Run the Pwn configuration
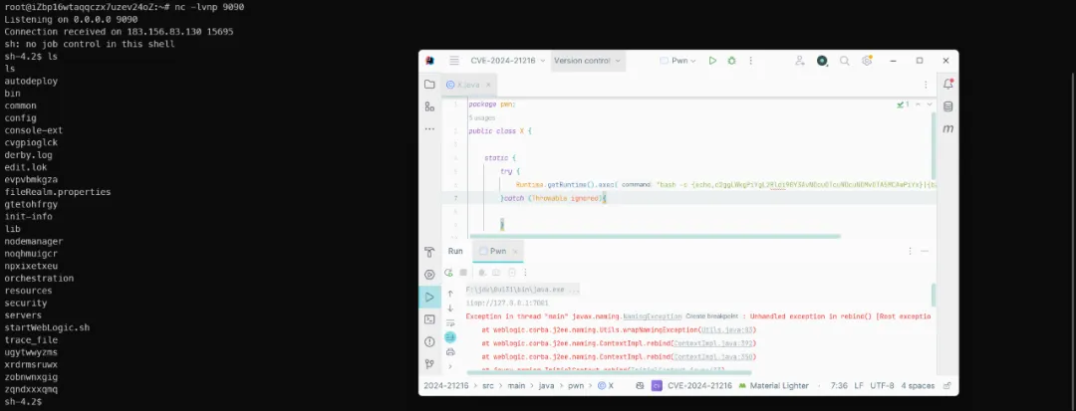1076x411 pixels. pos(712,61)
